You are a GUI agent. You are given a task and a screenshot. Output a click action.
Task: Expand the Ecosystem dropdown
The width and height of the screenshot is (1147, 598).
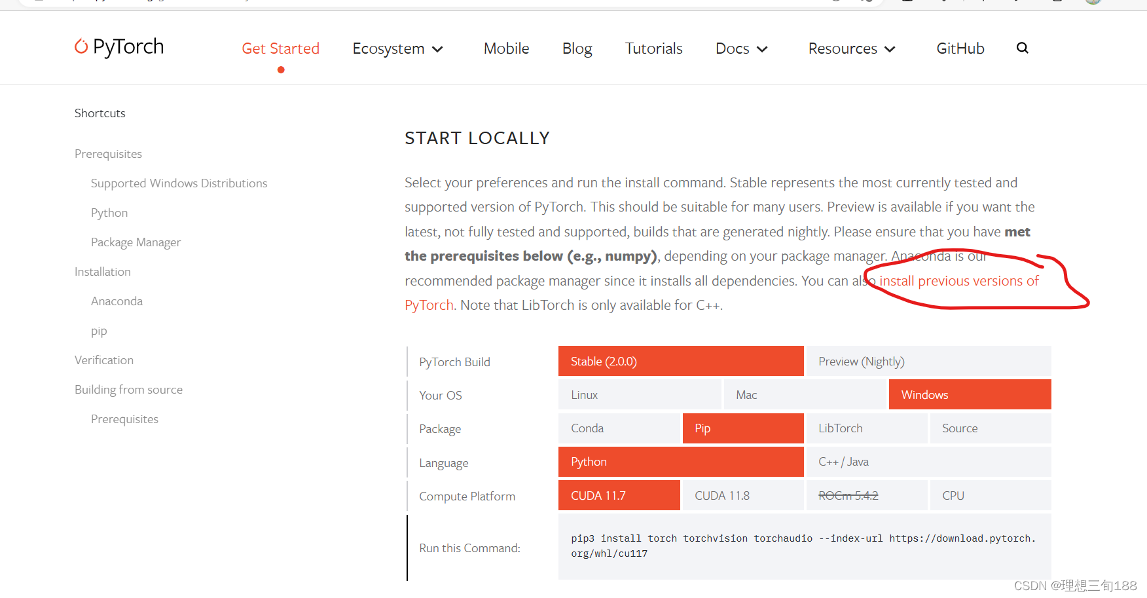[x=397, y=48]
